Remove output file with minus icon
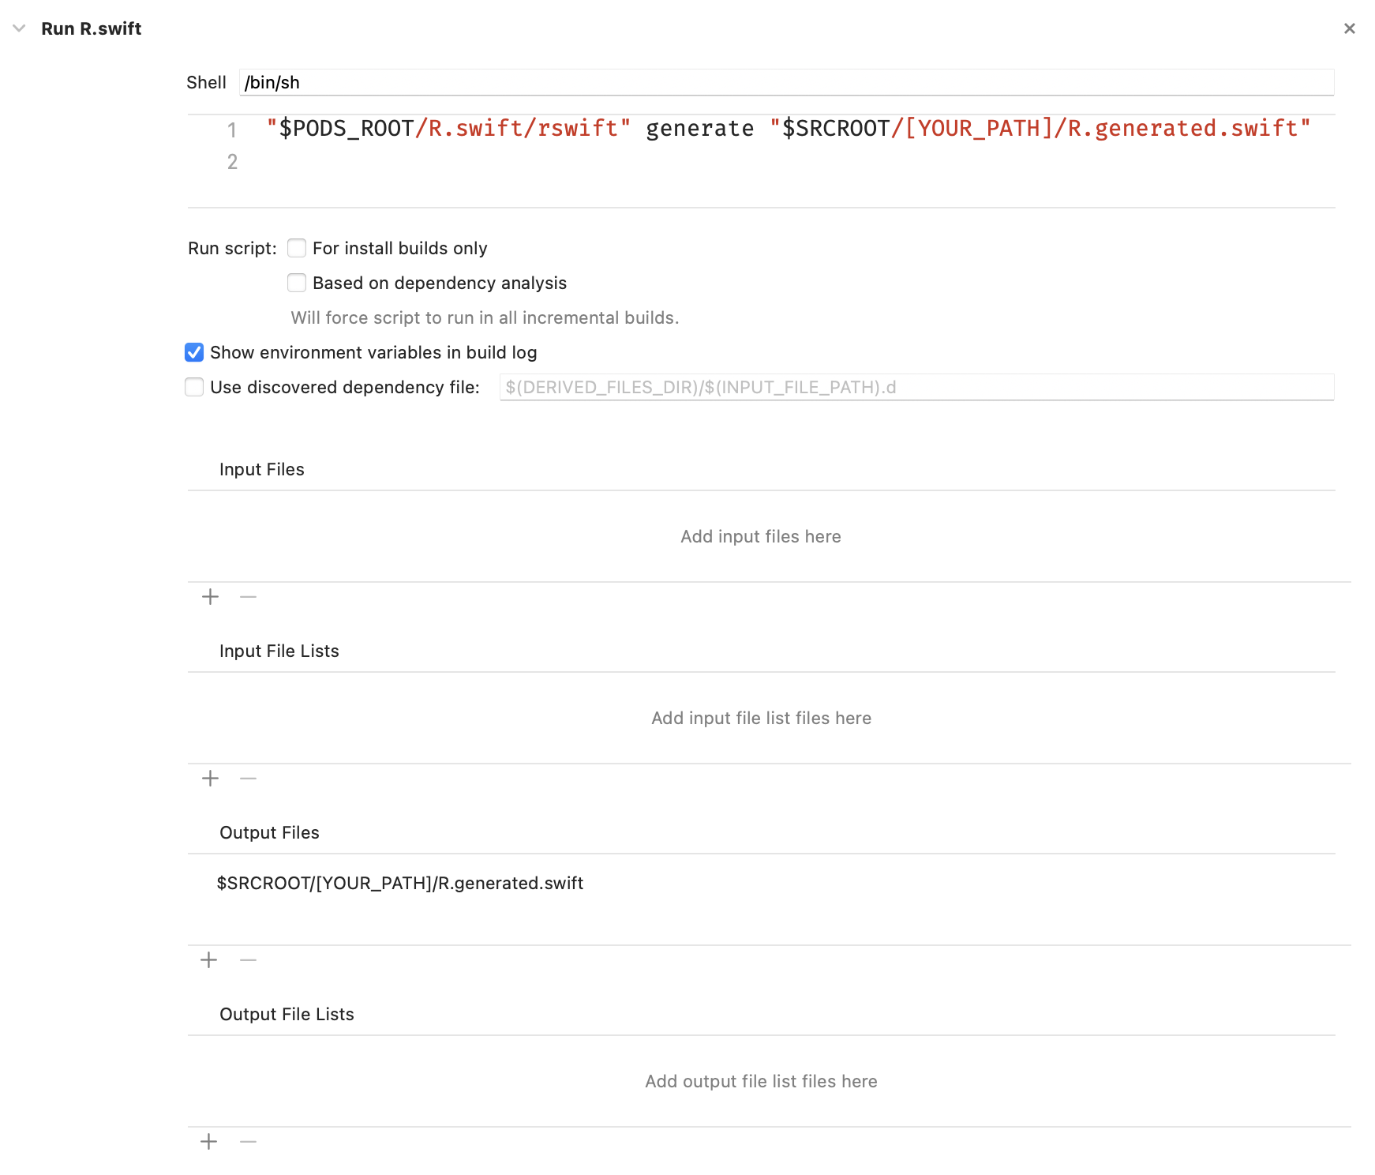Screen dimensions: 1375x1175 (248, 960)
